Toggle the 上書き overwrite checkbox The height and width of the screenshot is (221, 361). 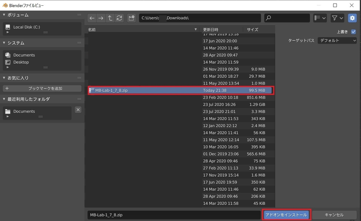click(353, 32)
